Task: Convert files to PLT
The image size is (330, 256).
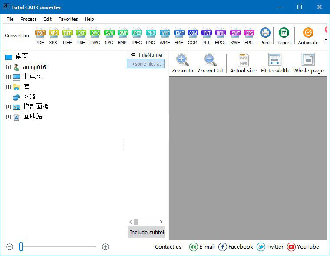Action: tap(206, 36)
